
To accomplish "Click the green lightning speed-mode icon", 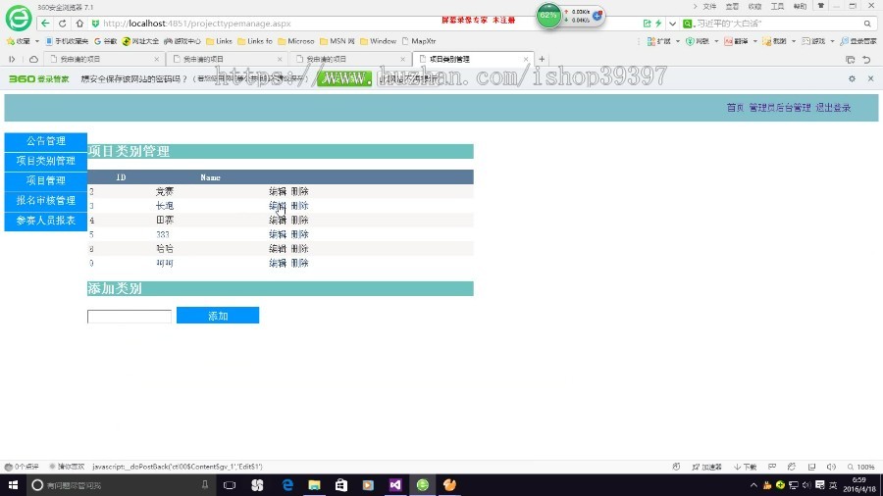I will 658,24.
